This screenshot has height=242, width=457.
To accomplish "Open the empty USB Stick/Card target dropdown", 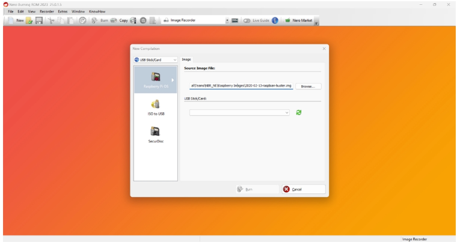I will pyautogui.click(x=239, y=112).
